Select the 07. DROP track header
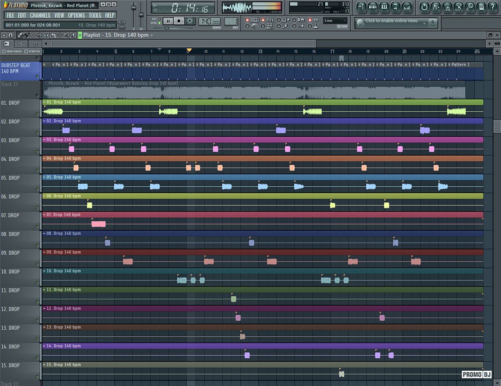Image resolution: width=501 pixels, height=386 pixels. point(20,221)
